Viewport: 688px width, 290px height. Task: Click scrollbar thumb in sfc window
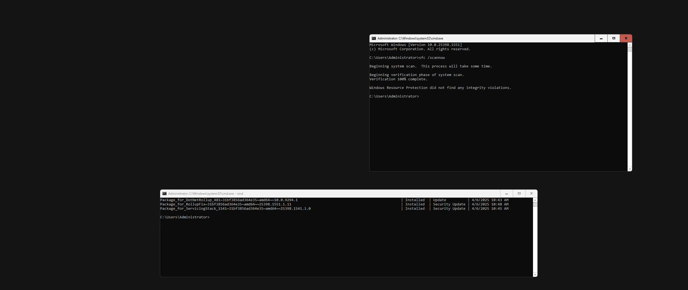[x=630, y=49]
